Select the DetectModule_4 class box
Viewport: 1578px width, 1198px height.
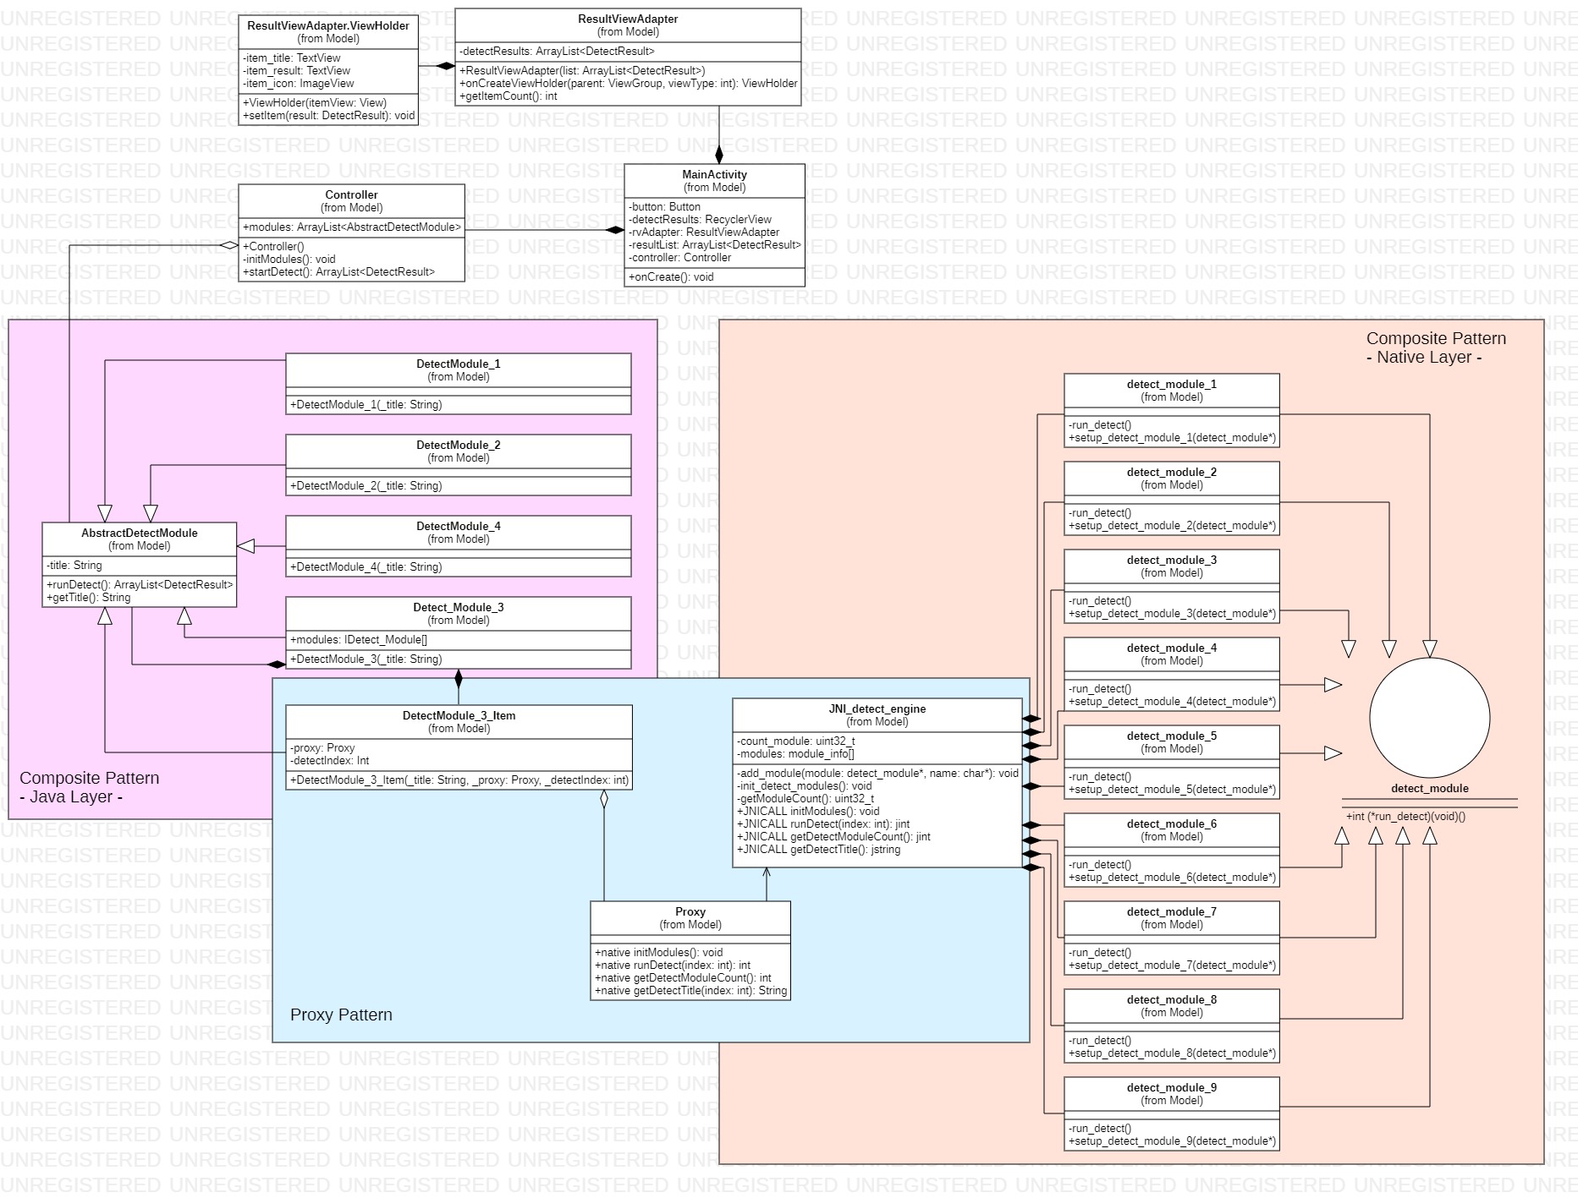458,545
